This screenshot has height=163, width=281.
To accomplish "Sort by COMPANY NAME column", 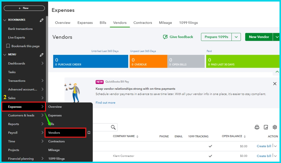I will (126, 136).
